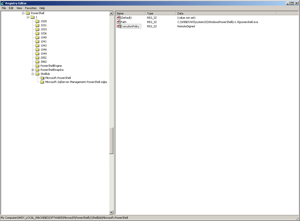Select the 2052 key label

(x=44, y=58)
